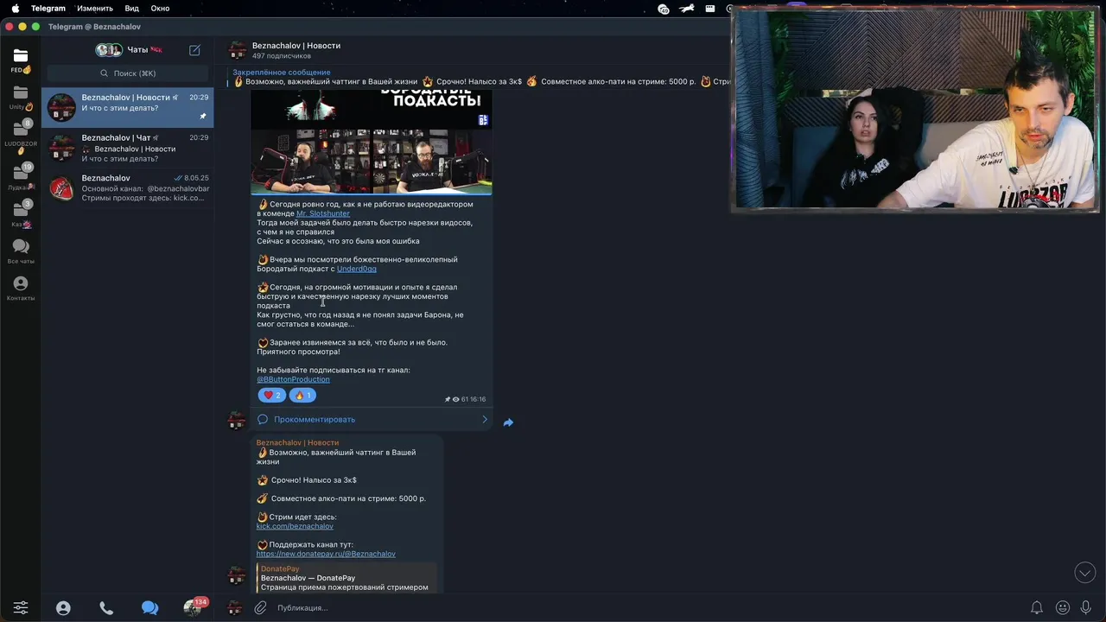
Task: Open the emoji picker smiley icon
Action: tap(1063, 607)
